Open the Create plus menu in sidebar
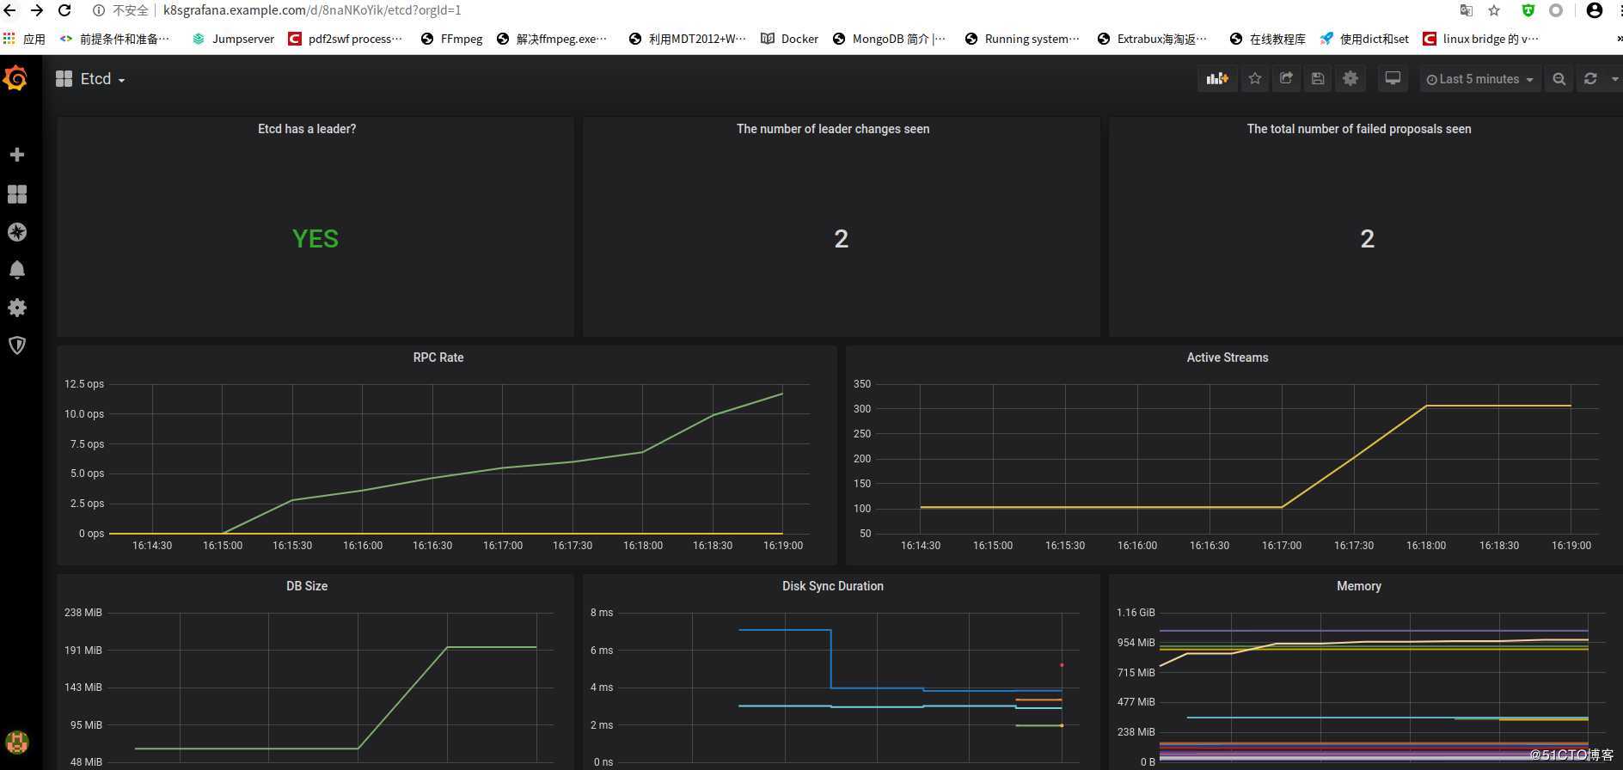Image resolution: width=1623 pixels, height=770 pixels. coord(16,155)
